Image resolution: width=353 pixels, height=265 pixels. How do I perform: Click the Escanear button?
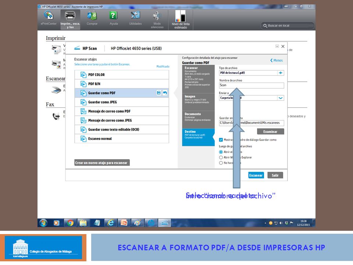coord(256,175)
